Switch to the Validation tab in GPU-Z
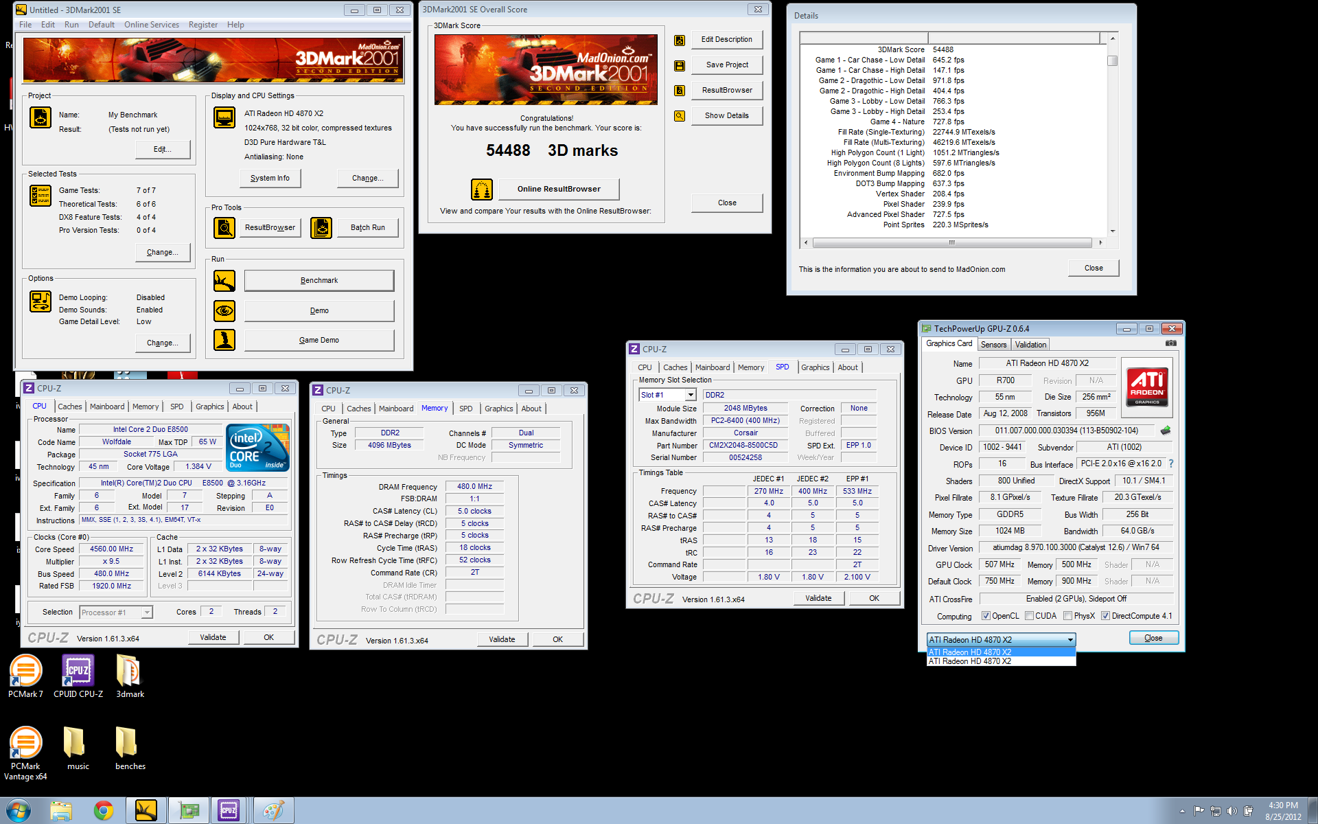This screenshot has height=824, width=1318. click(x=1030, y=345)
